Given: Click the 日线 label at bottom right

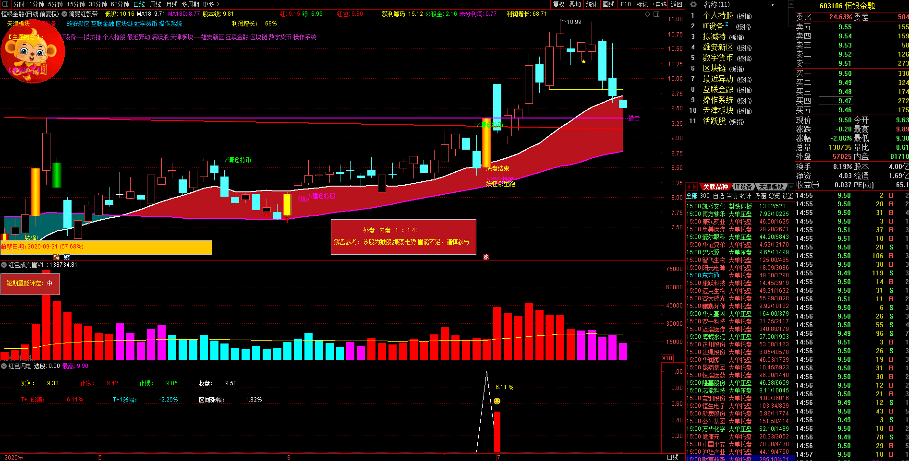Looking at the screenshot, I should (673, 457).
